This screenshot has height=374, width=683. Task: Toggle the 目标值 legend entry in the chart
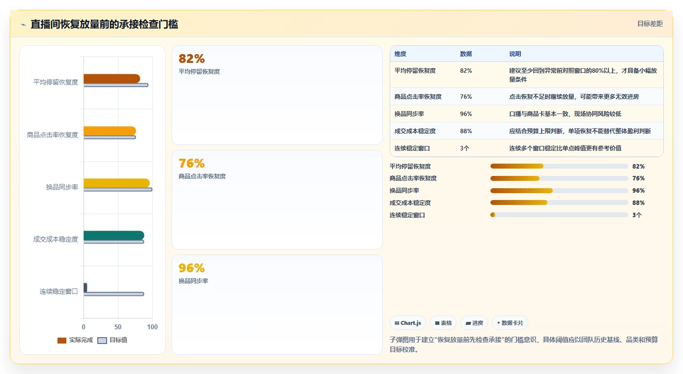[x=113, y=340]
